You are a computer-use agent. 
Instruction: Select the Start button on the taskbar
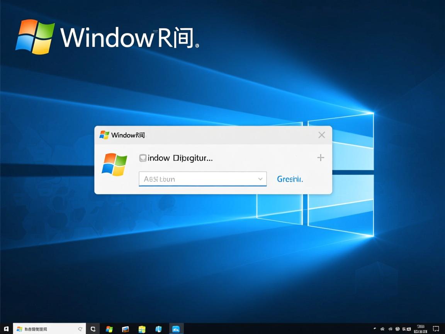pyautogui.click(x=5, y=329)
